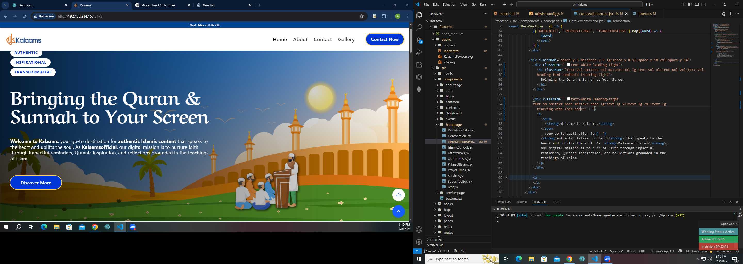Open Customize Layout in VS Code title bar

[683, 5]
